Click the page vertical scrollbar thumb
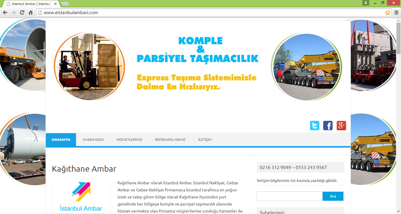Image resolution: width=401 pixels, height=214 pixels. 398,38
